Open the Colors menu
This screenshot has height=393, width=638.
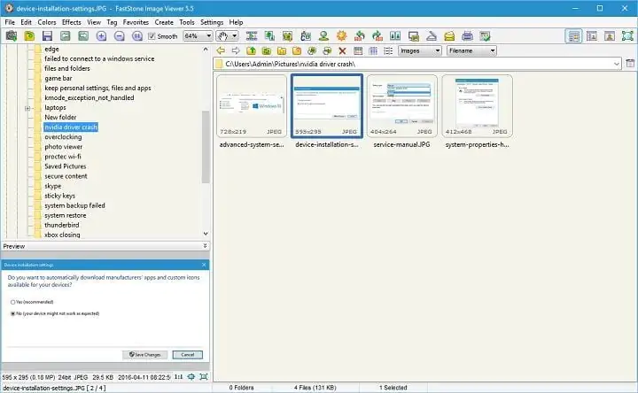[47, 22]
